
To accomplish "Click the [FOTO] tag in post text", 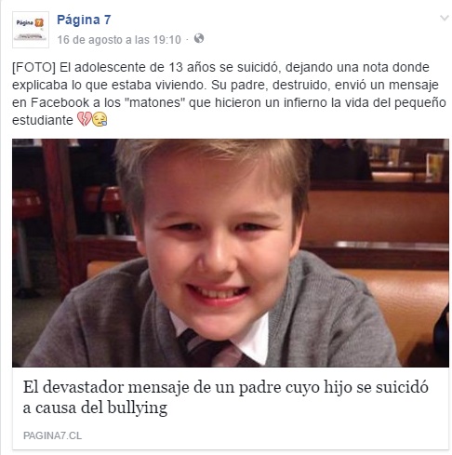I will [x=33, y=67].
